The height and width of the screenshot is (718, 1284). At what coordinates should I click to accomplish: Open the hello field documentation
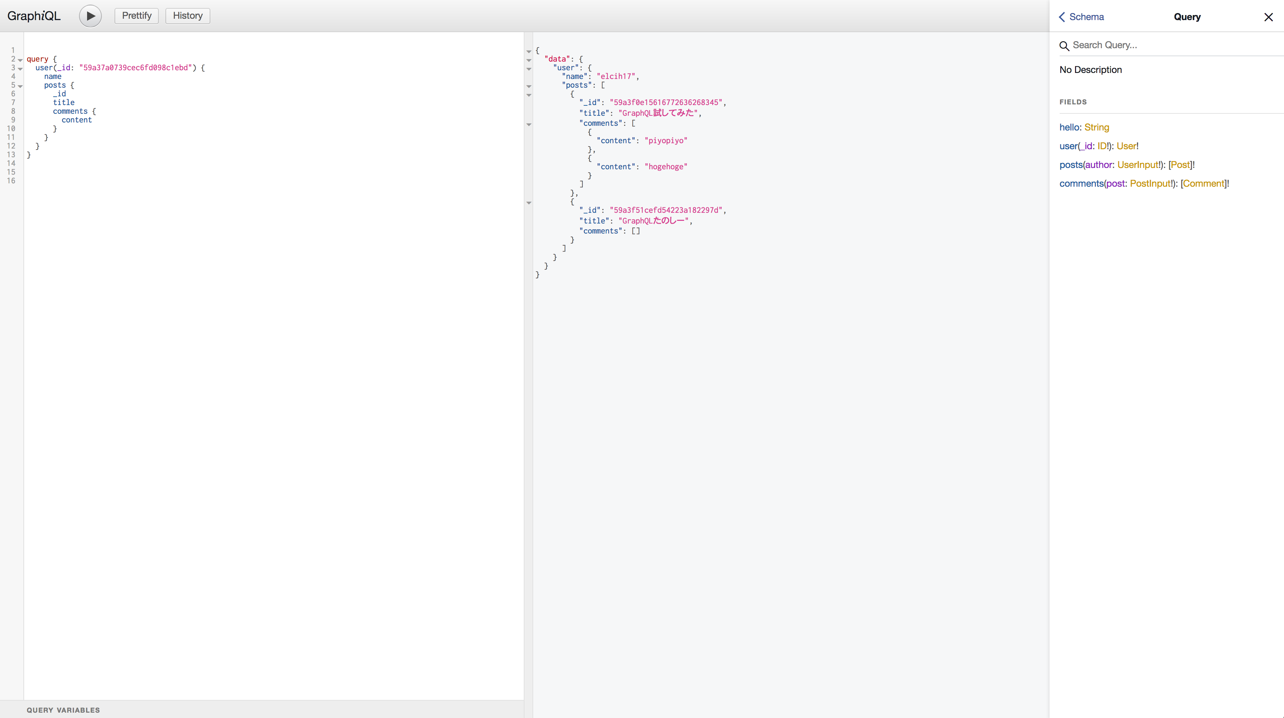pyautogui.click(x=1070, y=127)
